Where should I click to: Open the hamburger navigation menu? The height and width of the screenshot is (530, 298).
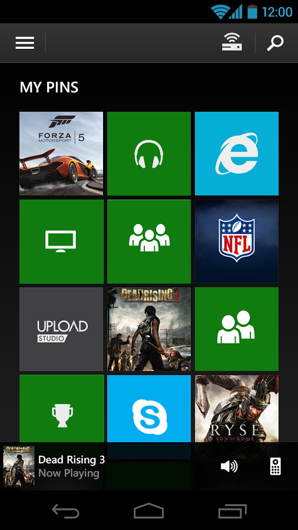coord(25,43)
